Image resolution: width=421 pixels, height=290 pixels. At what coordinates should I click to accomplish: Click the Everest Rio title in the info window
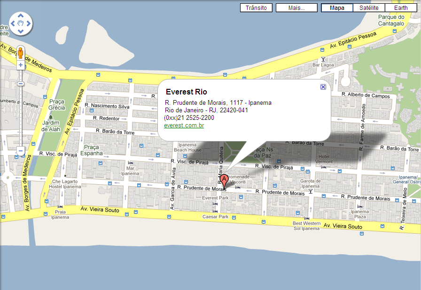pyautogui.click(x=187, y=92)
